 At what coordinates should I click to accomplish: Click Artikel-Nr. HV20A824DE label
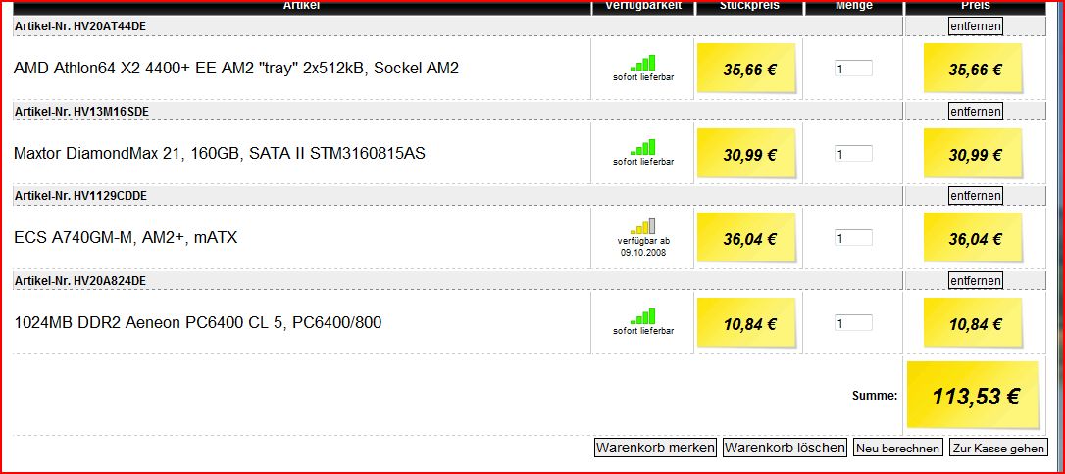point(80,280)
